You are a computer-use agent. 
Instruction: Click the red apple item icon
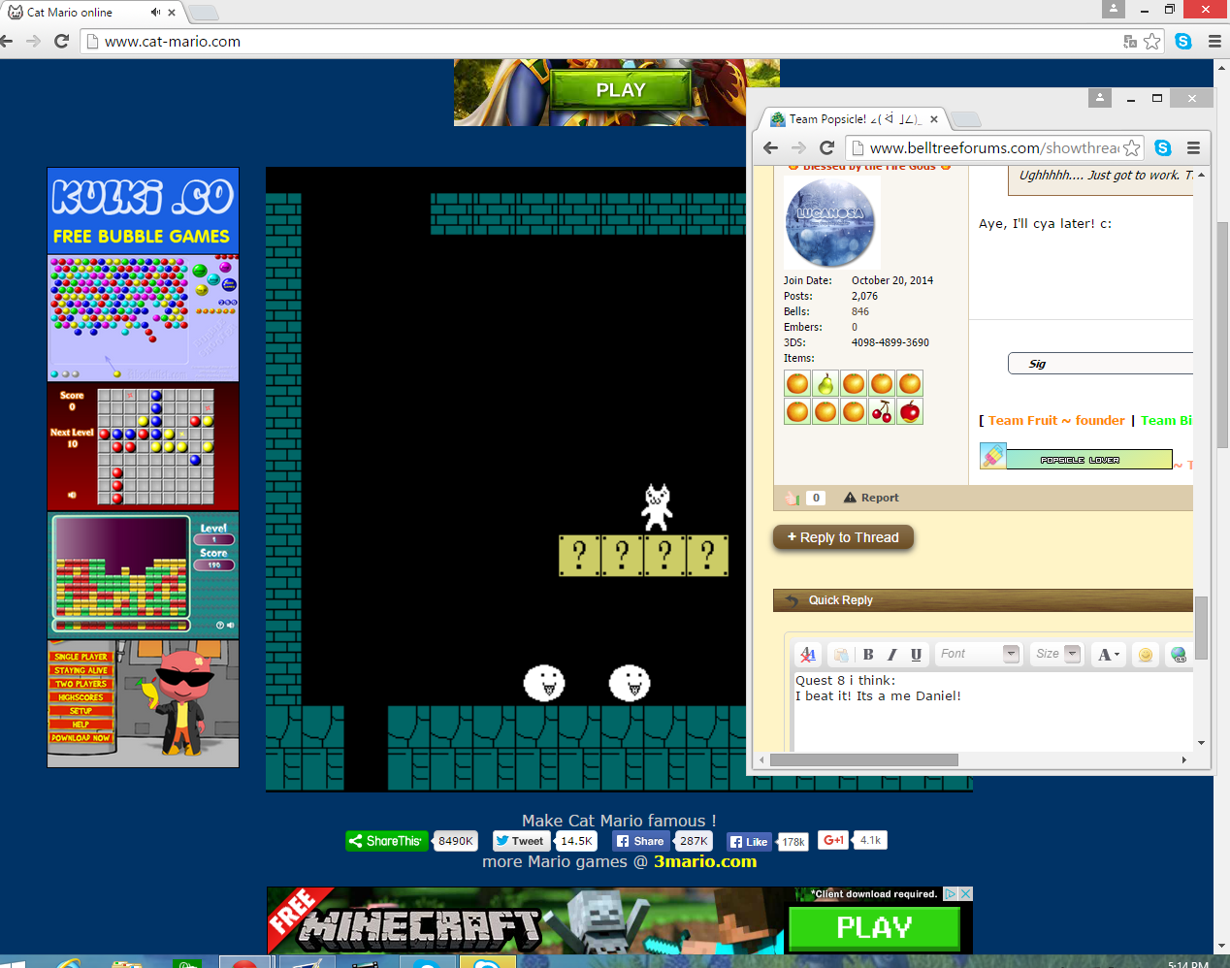(910, 412)
